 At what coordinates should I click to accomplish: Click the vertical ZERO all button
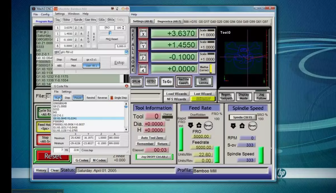coord(88,37)
